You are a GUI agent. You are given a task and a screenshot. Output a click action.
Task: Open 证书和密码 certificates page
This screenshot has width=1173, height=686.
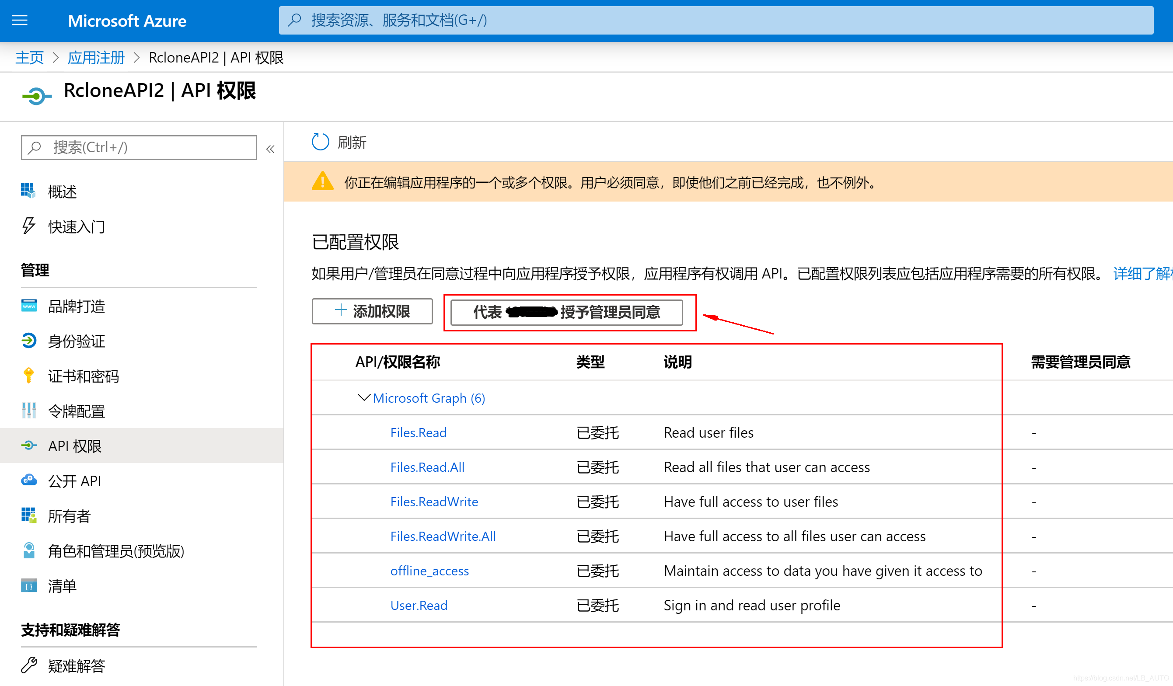click(x=84, y=376)
